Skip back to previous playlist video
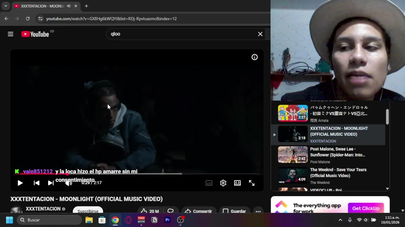Screen dimensions: 405x227 (x=36, y=183)
